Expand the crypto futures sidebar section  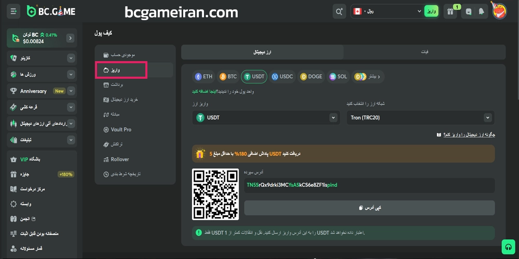[x=71, y=124]
